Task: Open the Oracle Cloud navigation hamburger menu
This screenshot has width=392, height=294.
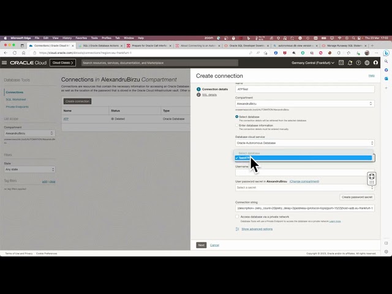Action: [4, 62]
